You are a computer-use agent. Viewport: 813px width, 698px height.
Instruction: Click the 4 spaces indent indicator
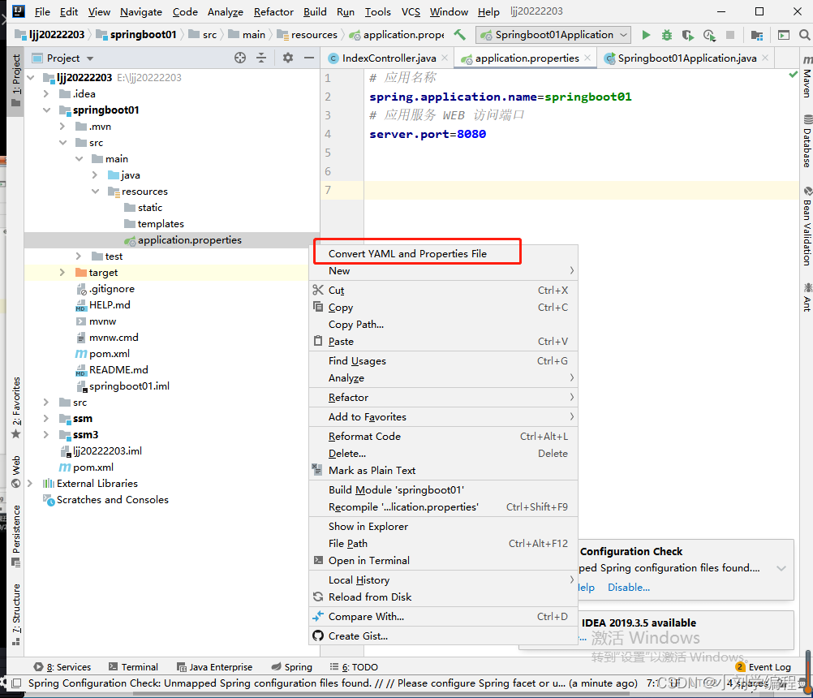(x=746, y=683)
